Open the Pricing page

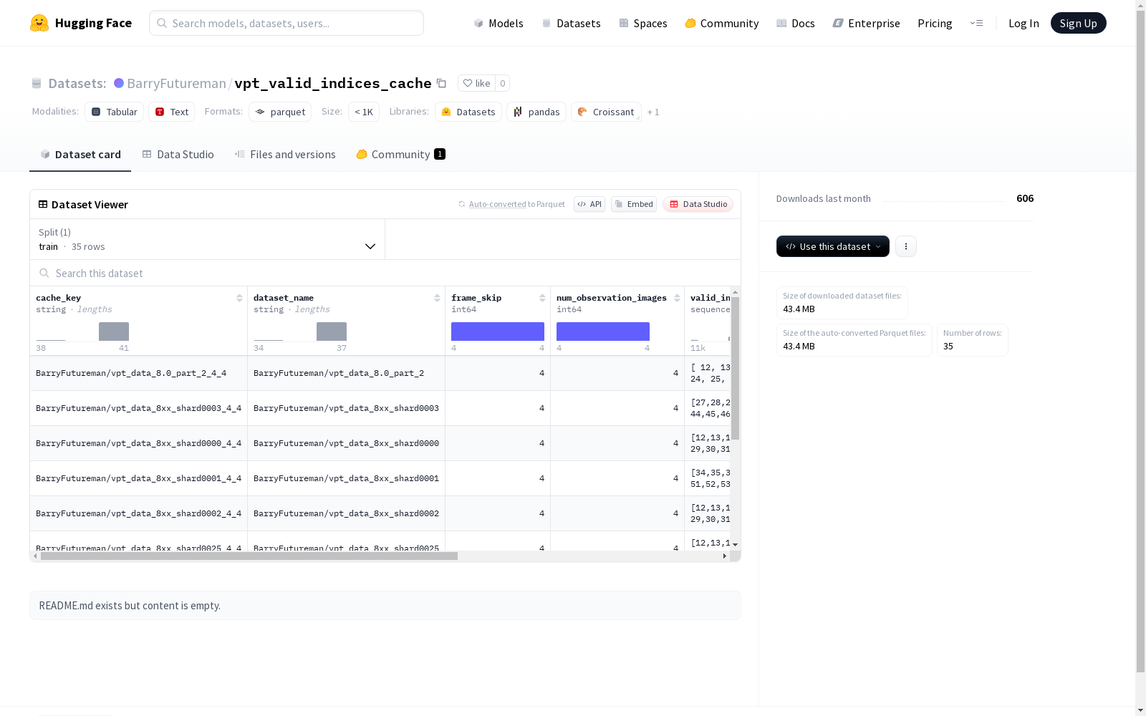pos(935,23)
